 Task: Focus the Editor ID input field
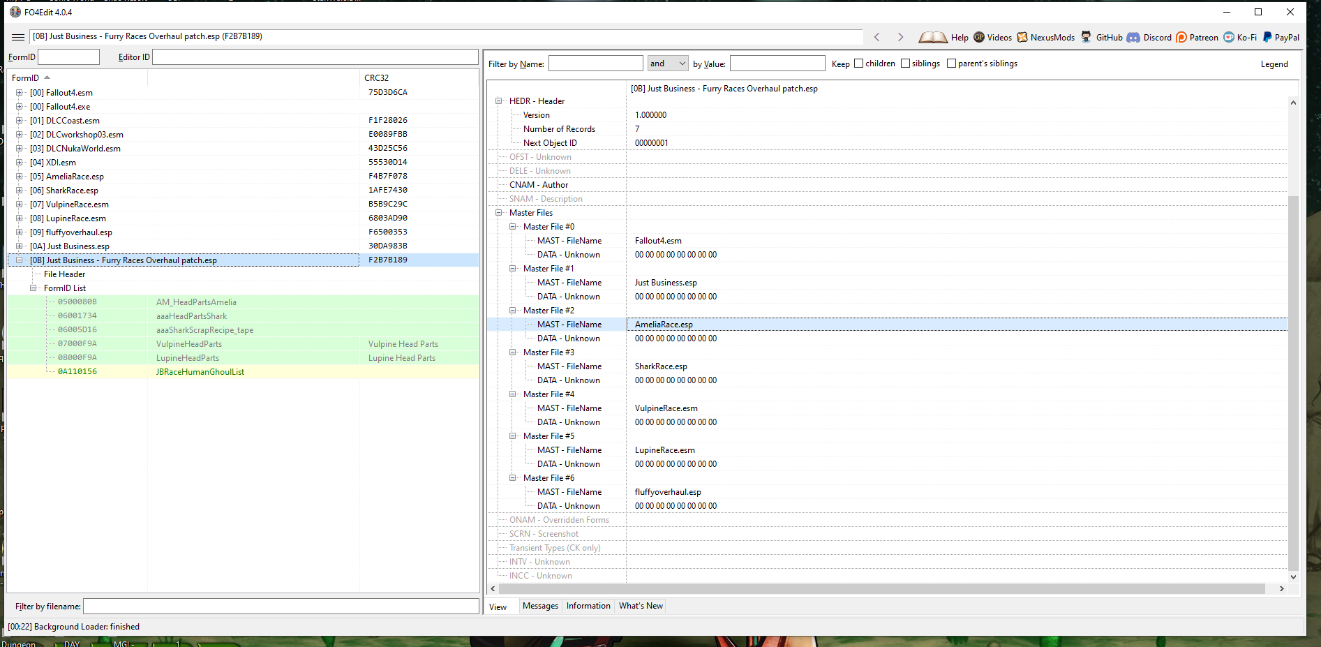[x=315, y=57]
